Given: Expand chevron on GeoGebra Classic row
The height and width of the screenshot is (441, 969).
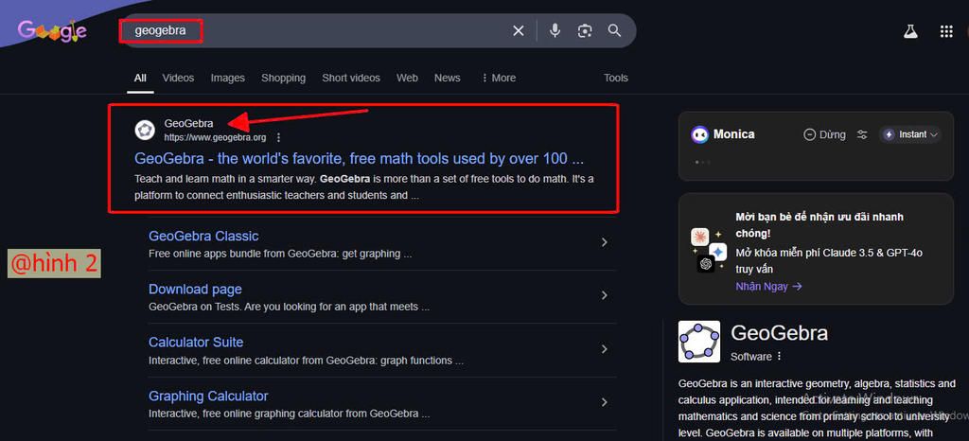Looking at the screenshot, I should (605, 242).
